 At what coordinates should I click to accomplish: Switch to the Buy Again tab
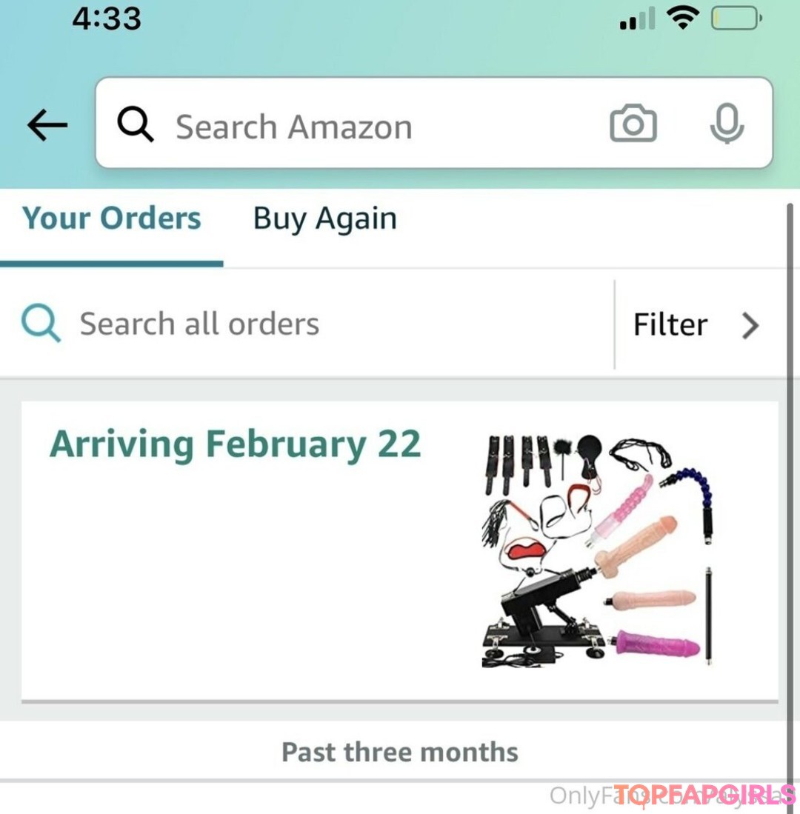pos(325,218)
